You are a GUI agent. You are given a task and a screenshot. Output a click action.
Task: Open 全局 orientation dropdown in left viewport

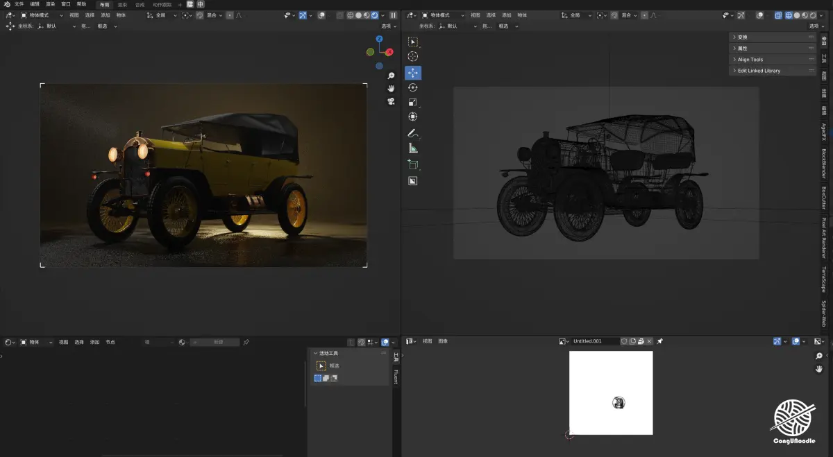pyautogui.click(x=162, y=15)
